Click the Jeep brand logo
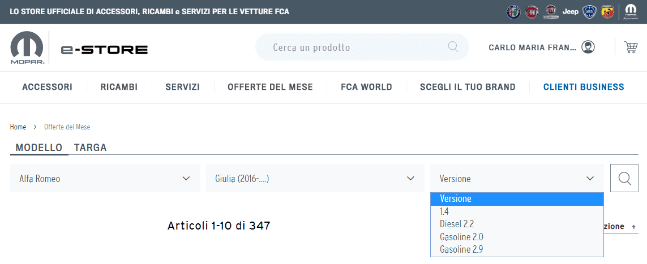Image resolution: width=647 pixels, height=264 pixels. (570, 12)
